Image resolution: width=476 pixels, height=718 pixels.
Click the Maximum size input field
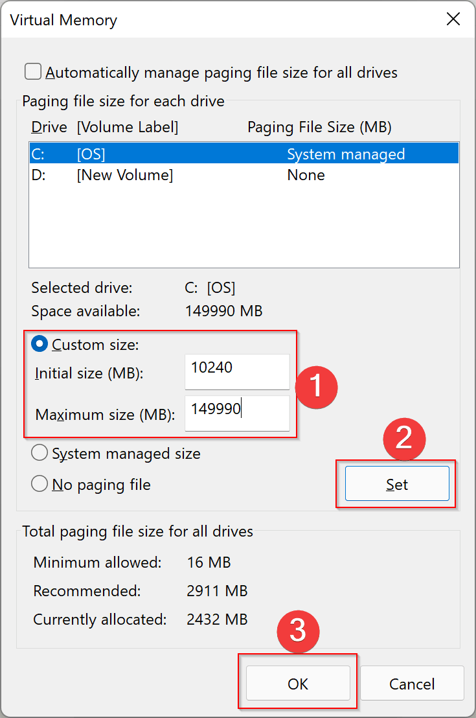(236, 413)
